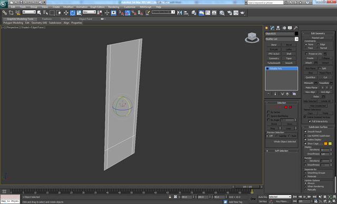Open the Motion command panel
The width and height of the screenshot is (337, 204).
click(x=284, y=28)
